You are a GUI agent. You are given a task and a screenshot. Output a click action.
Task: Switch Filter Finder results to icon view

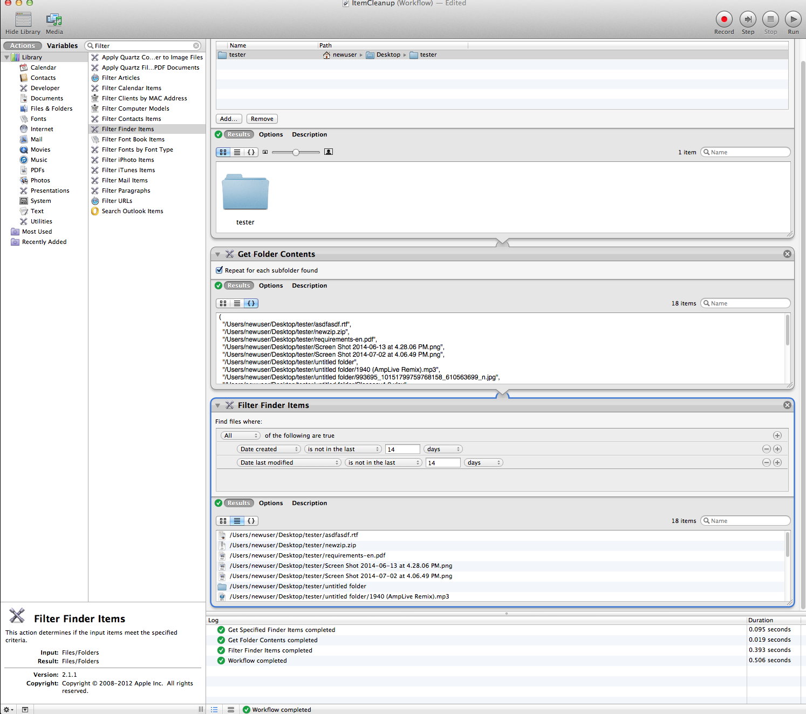[223, 521]
